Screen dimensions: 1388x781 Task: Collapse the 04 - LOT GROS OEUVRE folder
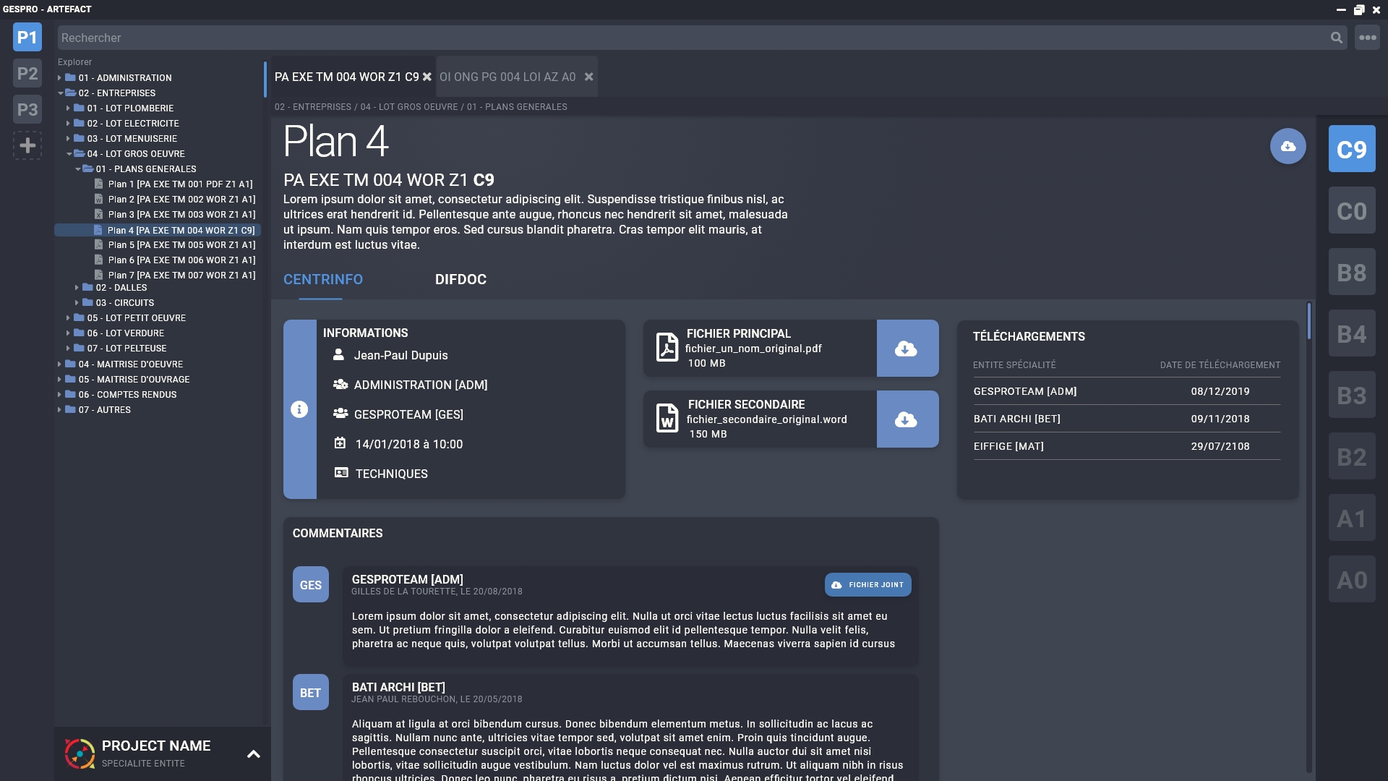coord(69,154)
